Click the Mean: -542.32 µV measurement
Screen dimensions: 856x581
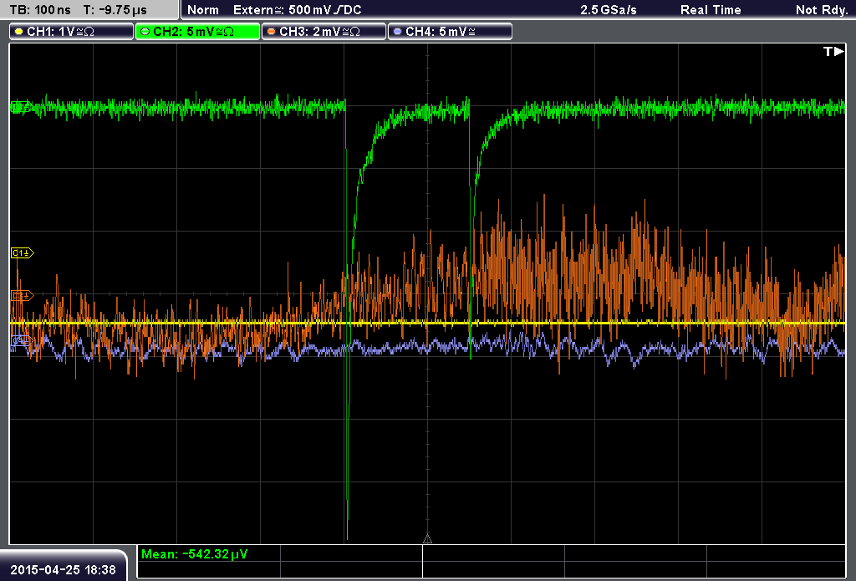coord(194,554)
